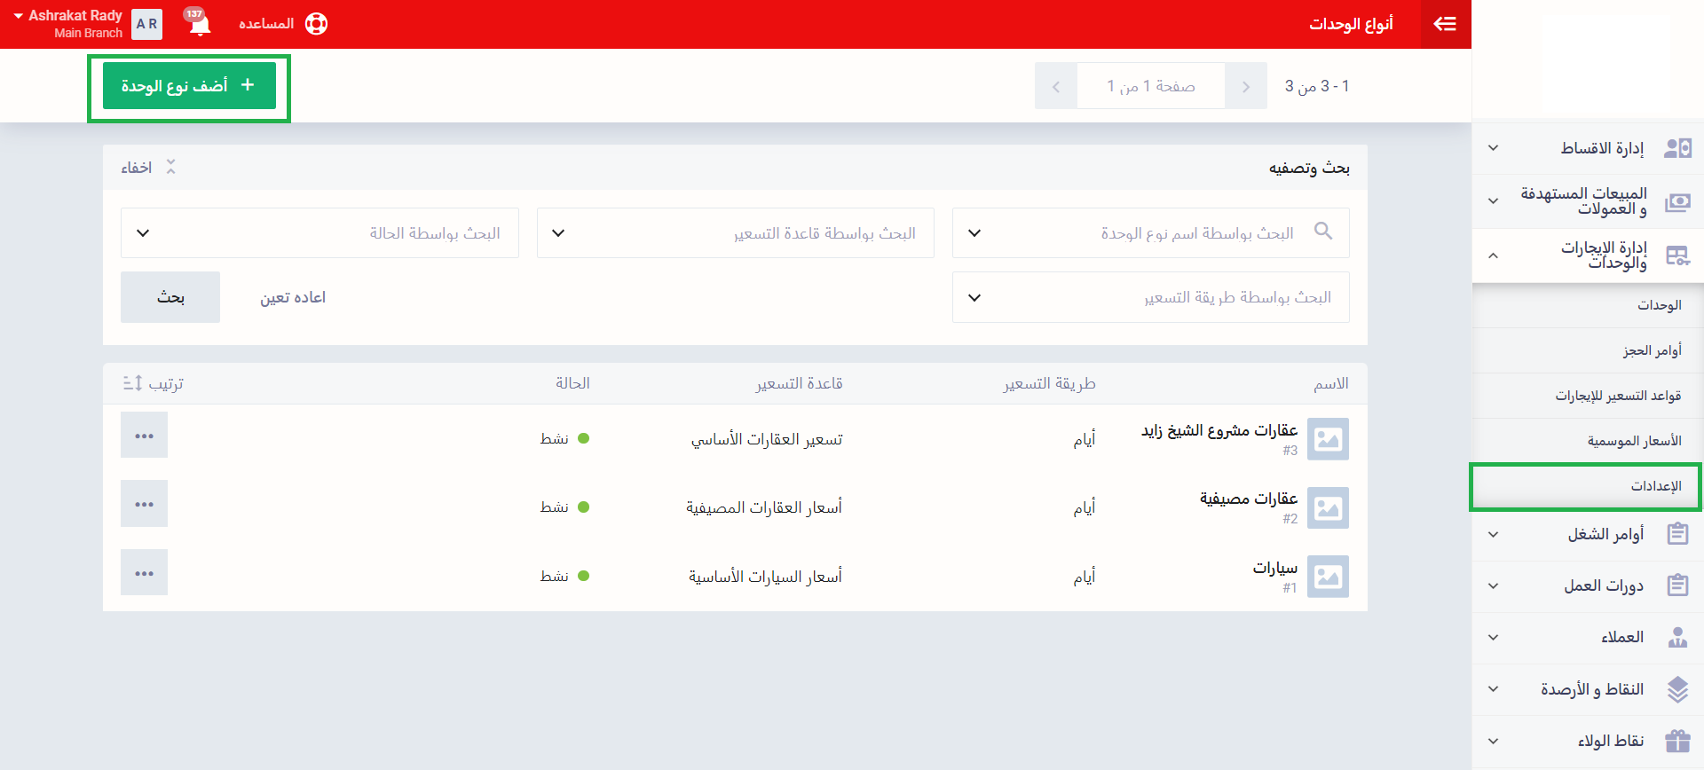
Task: Open three-dots actions for سيارات row
Action: point(144,574)
